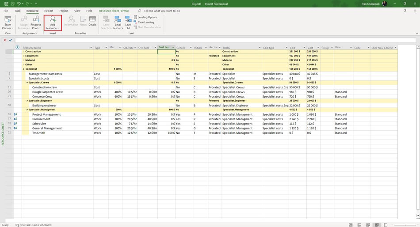
Task: Click the Report view status bar icon
Action: pyautogui.click(x=386, y=225)
